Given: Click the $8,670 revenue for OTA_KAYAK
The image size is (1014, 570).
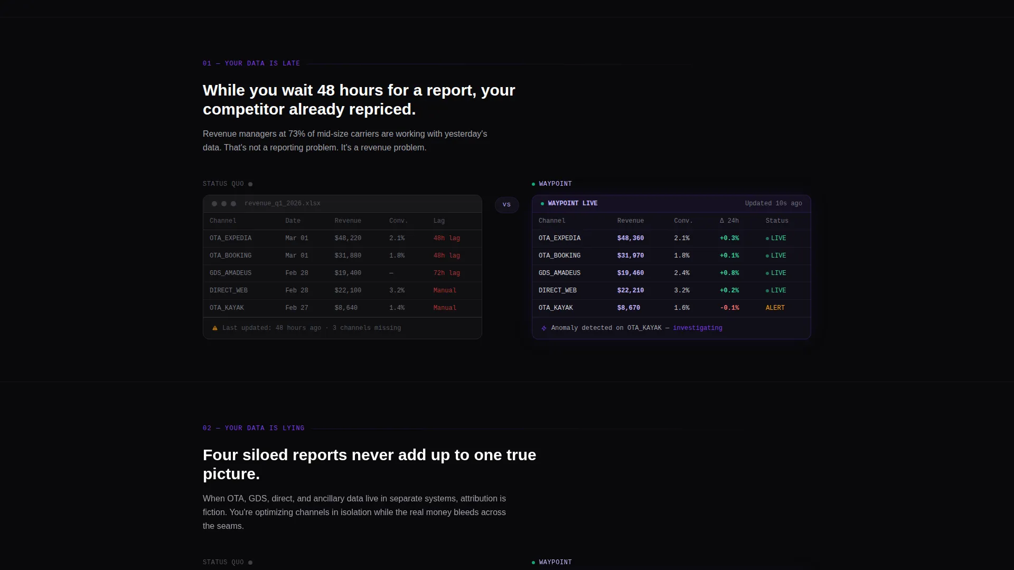Looking at the screenshot, I should [x=628, y=308].
